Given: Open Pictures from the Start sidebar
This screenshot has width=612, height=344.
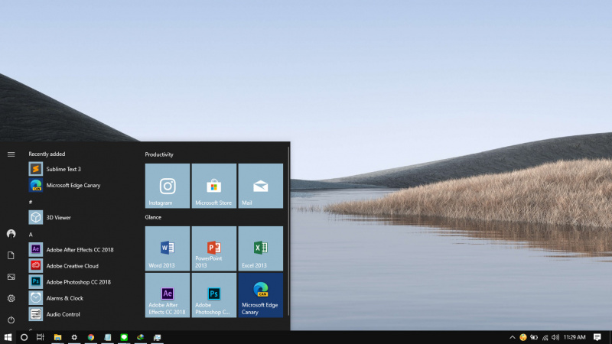Looking at the screenshot, I should click(11, 277).
